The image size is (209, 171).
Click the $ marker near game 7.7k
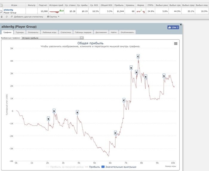(136, 72)
